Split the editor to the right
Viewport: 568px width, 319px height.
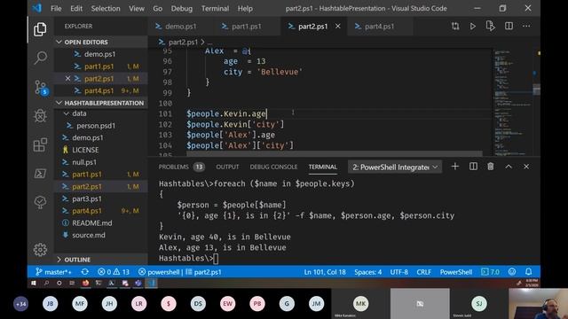tap(509, 26)
